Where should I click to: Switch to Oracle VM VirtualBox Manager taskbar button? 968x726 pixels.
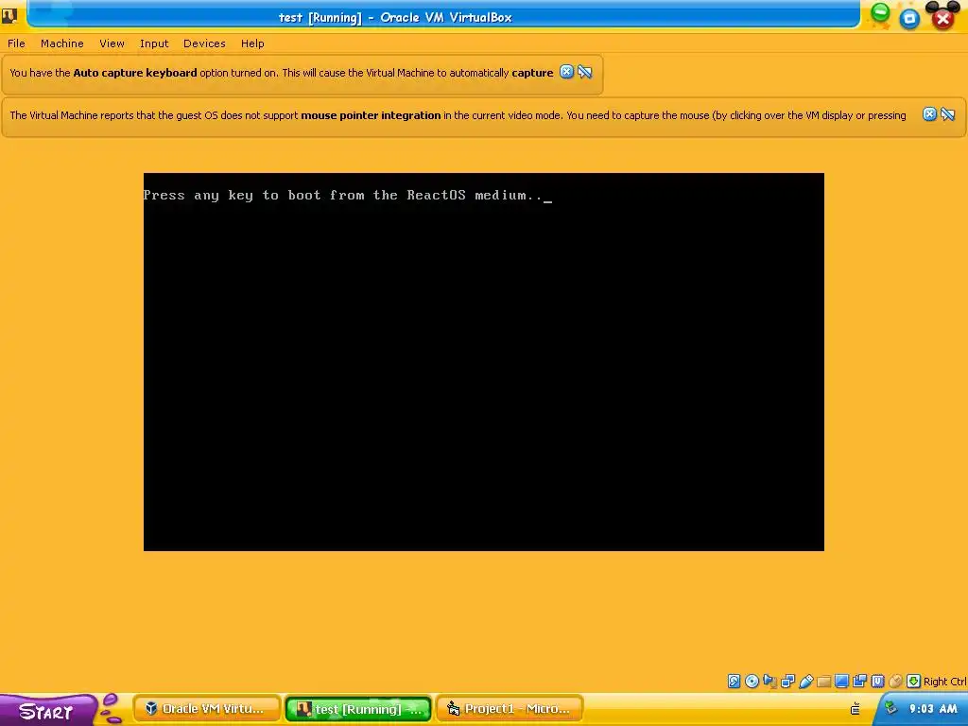point(207,709)
